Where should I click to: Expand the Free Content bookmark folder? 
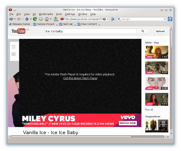tap(89, 24)
